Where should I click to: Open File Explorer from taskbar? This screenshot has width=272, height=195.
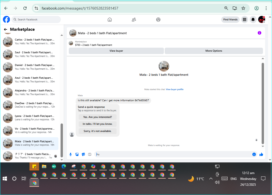(44, 166)
